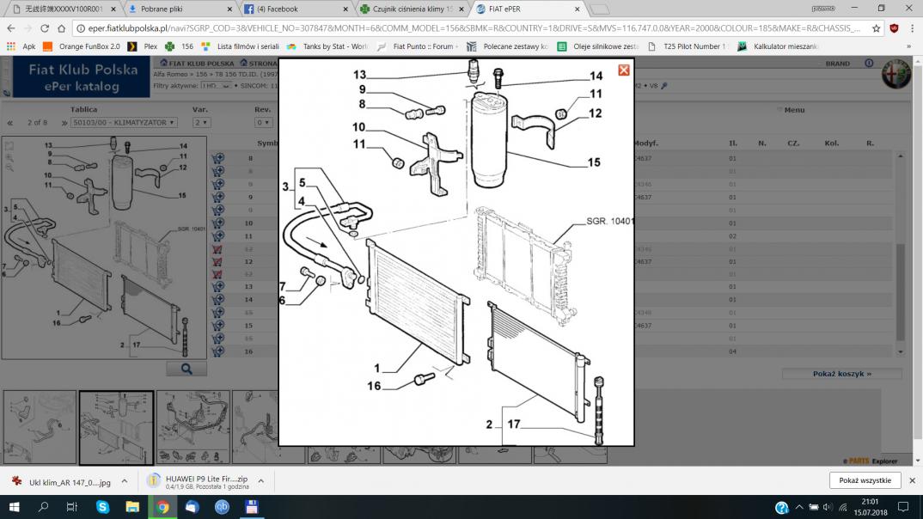
Task: Expand options for Ukl klim_AR jpg download
Action: (x=125, y=481)
